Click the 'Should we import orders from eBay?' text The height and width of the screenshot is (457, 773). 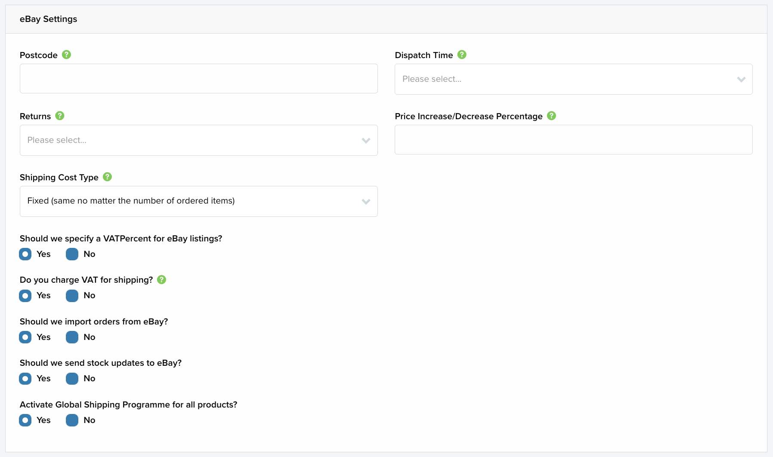94,321
